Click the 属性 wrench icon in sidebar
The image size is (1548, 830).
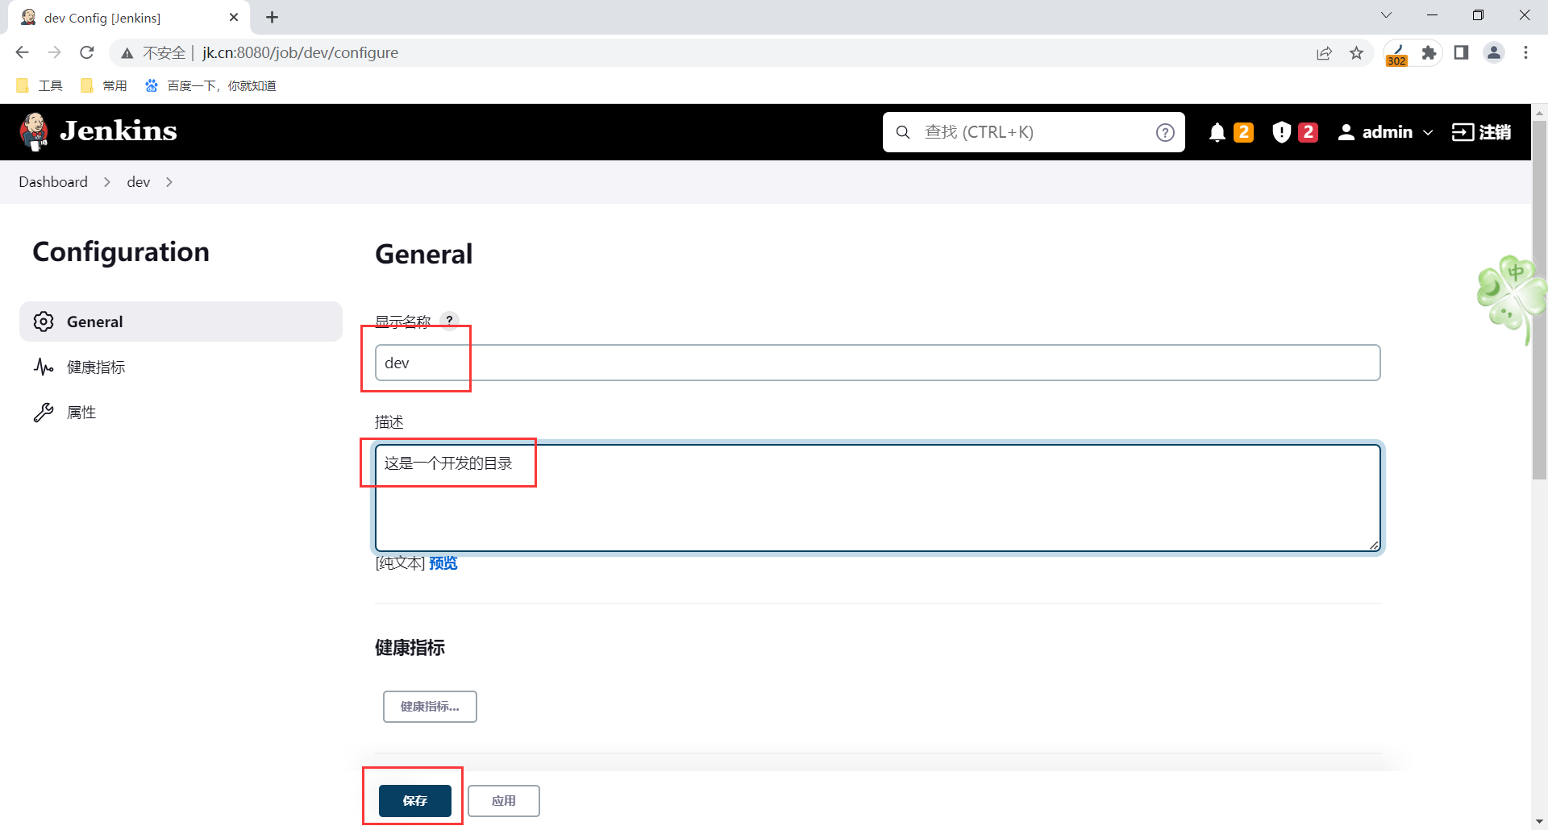pyautogui.click(x=44, y=413)
